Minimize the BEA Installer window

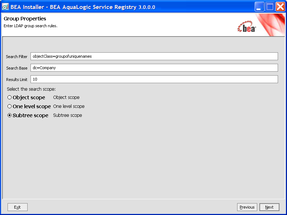(x=259, y=7)
